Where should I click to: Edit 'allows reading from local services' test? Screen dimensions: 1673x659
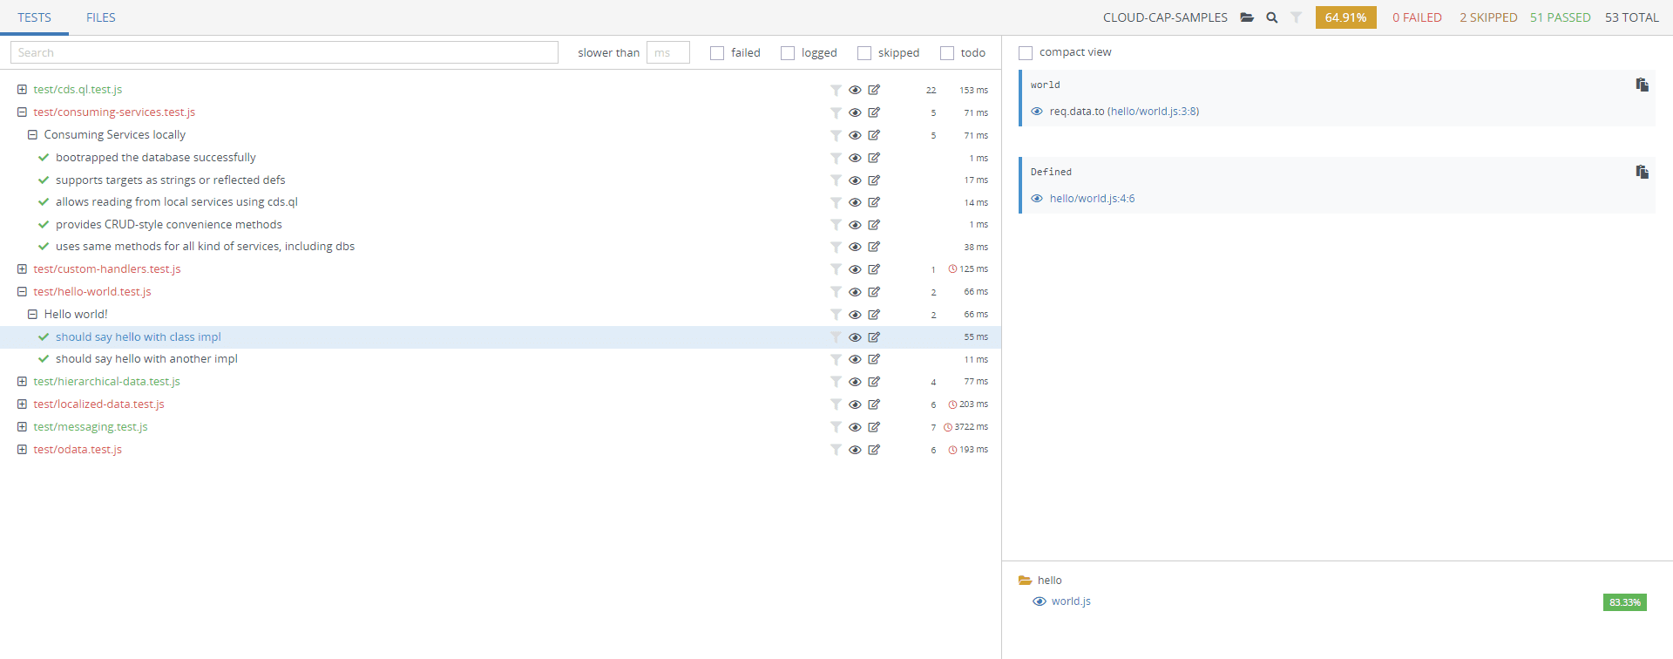[x=874, y=202]
